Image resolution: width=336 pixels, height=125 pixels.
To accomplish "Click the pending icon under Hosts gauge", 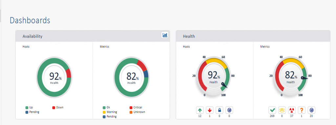I will (x=229, y=110).
